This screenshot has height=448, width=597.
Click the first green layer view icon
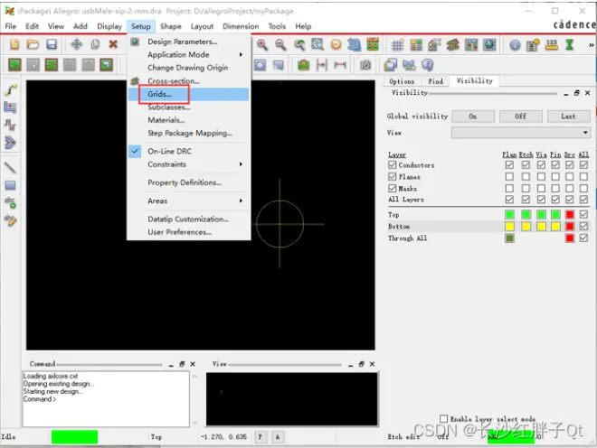(x=14, y=65)
